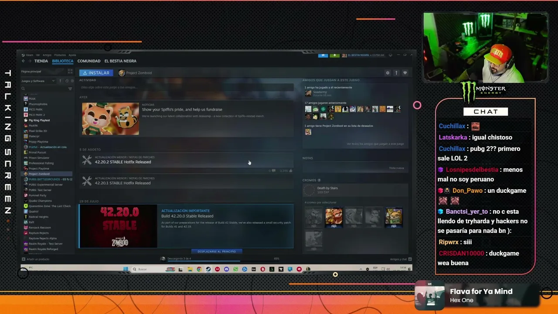Open game settings gear icon
The width and height of the screenshot is (558, 314).
tap(388, 73)
